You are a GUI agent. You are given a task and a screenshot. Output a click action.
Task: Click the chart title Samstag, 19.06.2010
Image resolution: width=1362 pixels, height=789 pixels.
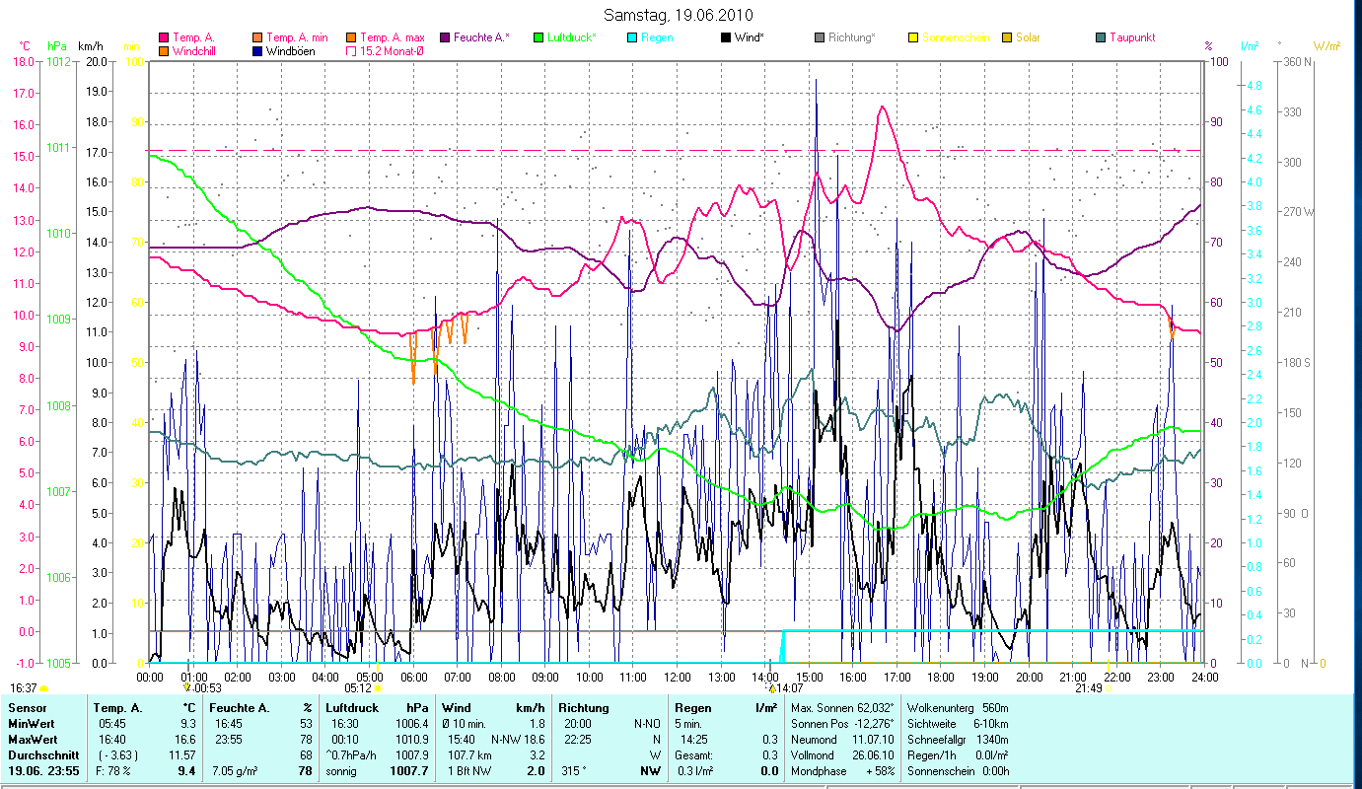(681, 15)
